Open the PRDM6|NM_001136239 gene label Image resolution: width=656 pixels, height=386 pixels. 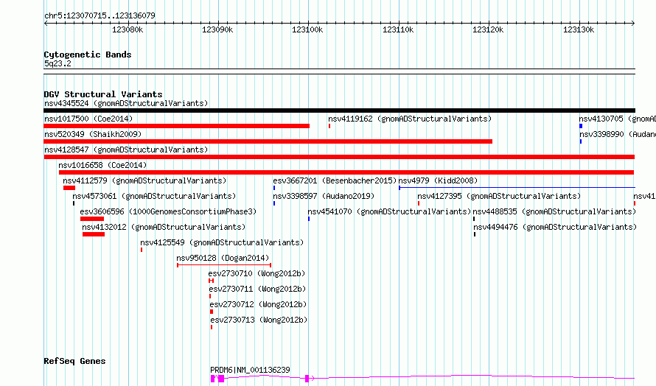[250, 370]
